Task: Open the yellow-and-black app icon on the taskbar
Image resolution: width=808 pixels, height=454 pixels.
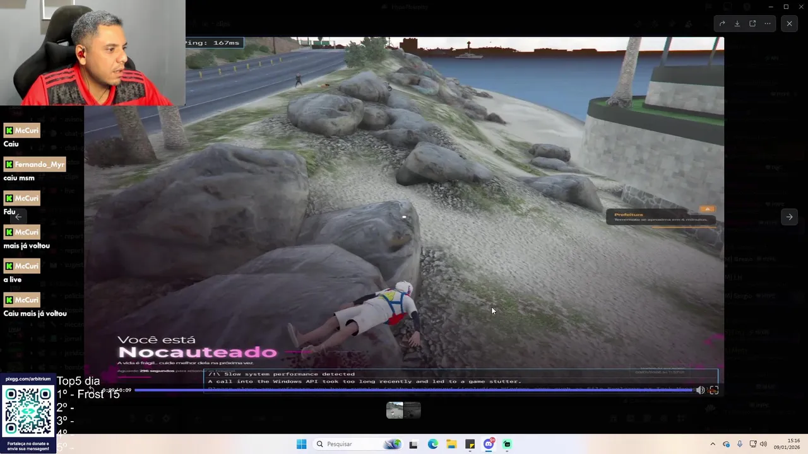Action: click(470, 444)
